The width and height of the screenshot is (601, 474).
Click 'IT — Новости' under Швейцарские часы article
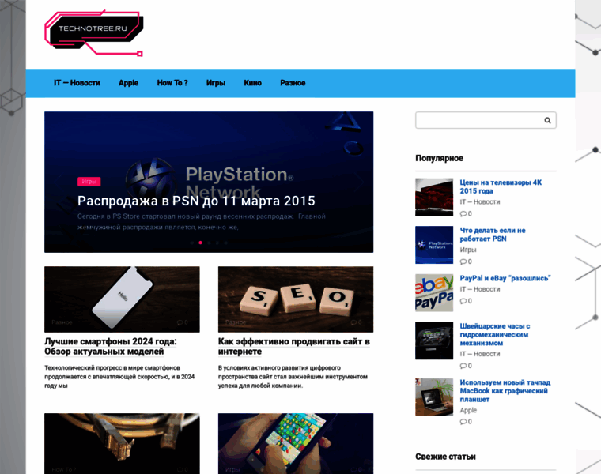point(480,354)
